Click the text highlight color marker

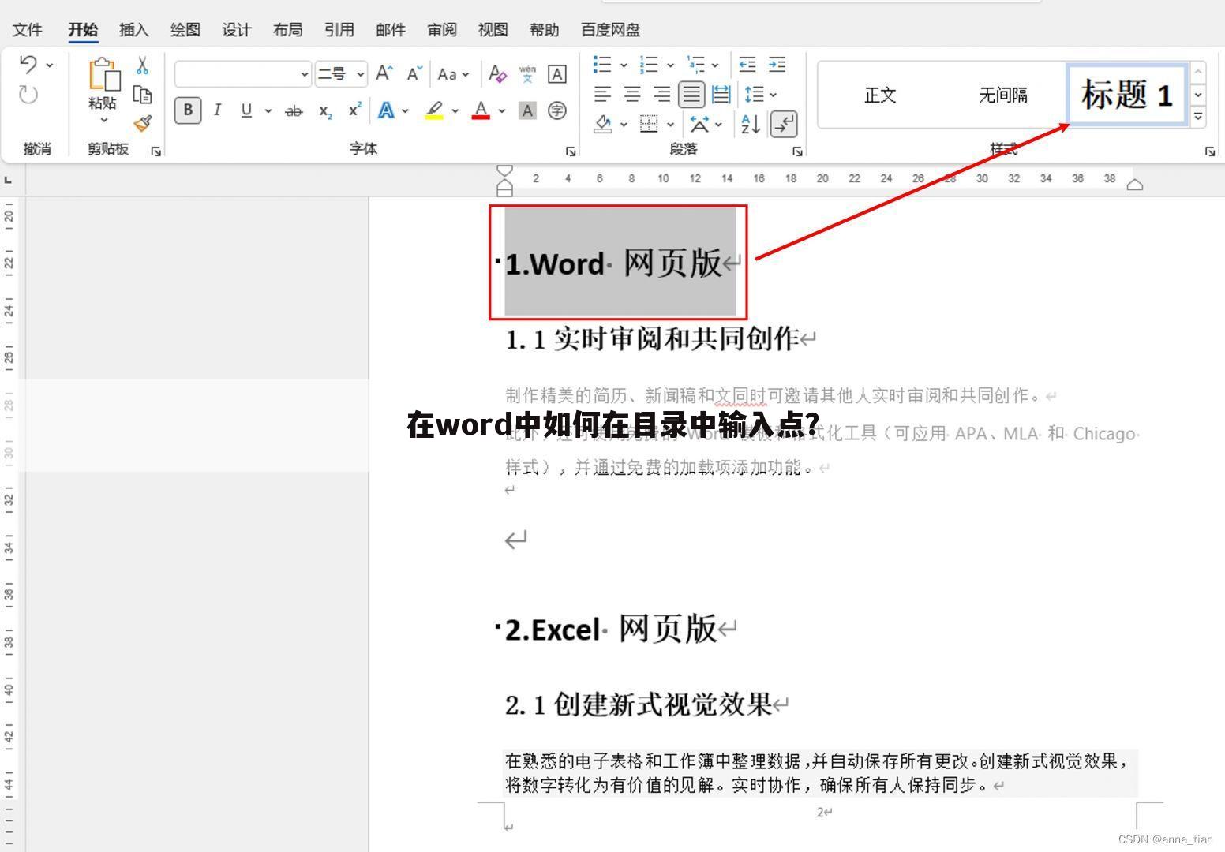[434, 111]
